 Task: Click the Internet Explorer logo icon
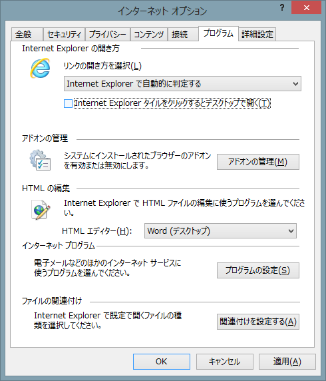coord(40,69)
